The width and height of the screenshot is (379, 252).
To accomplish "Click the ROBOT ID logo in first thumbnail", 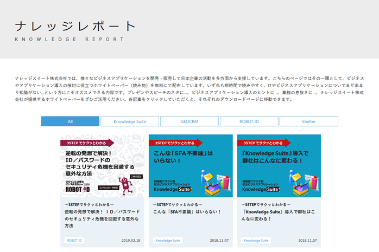I will (x=78, y=190).
